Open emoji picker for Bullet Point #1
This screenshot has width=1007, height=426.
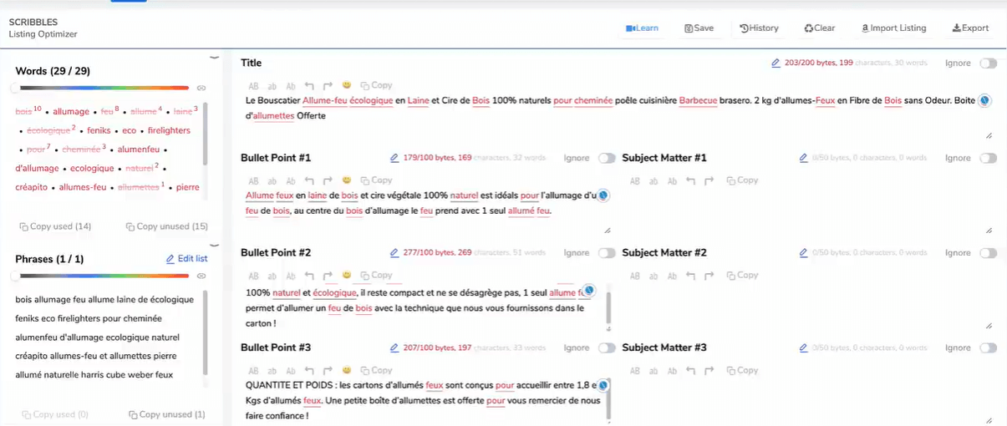(x=346, y=180)
